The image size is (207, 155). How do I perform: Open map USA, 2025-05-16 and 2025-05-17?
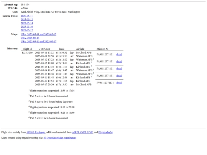tap(38, 41)
